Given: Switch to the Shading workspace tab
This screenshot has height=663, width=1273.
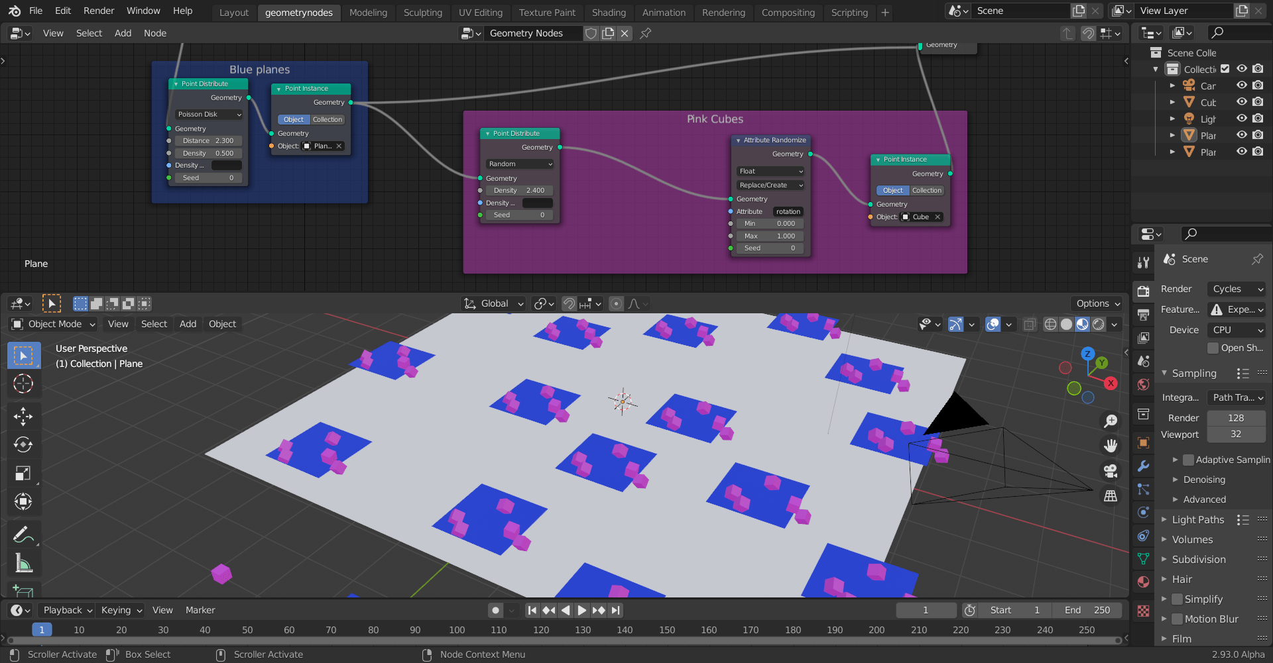Looking at the screenshot, I should tap(608, 12).
